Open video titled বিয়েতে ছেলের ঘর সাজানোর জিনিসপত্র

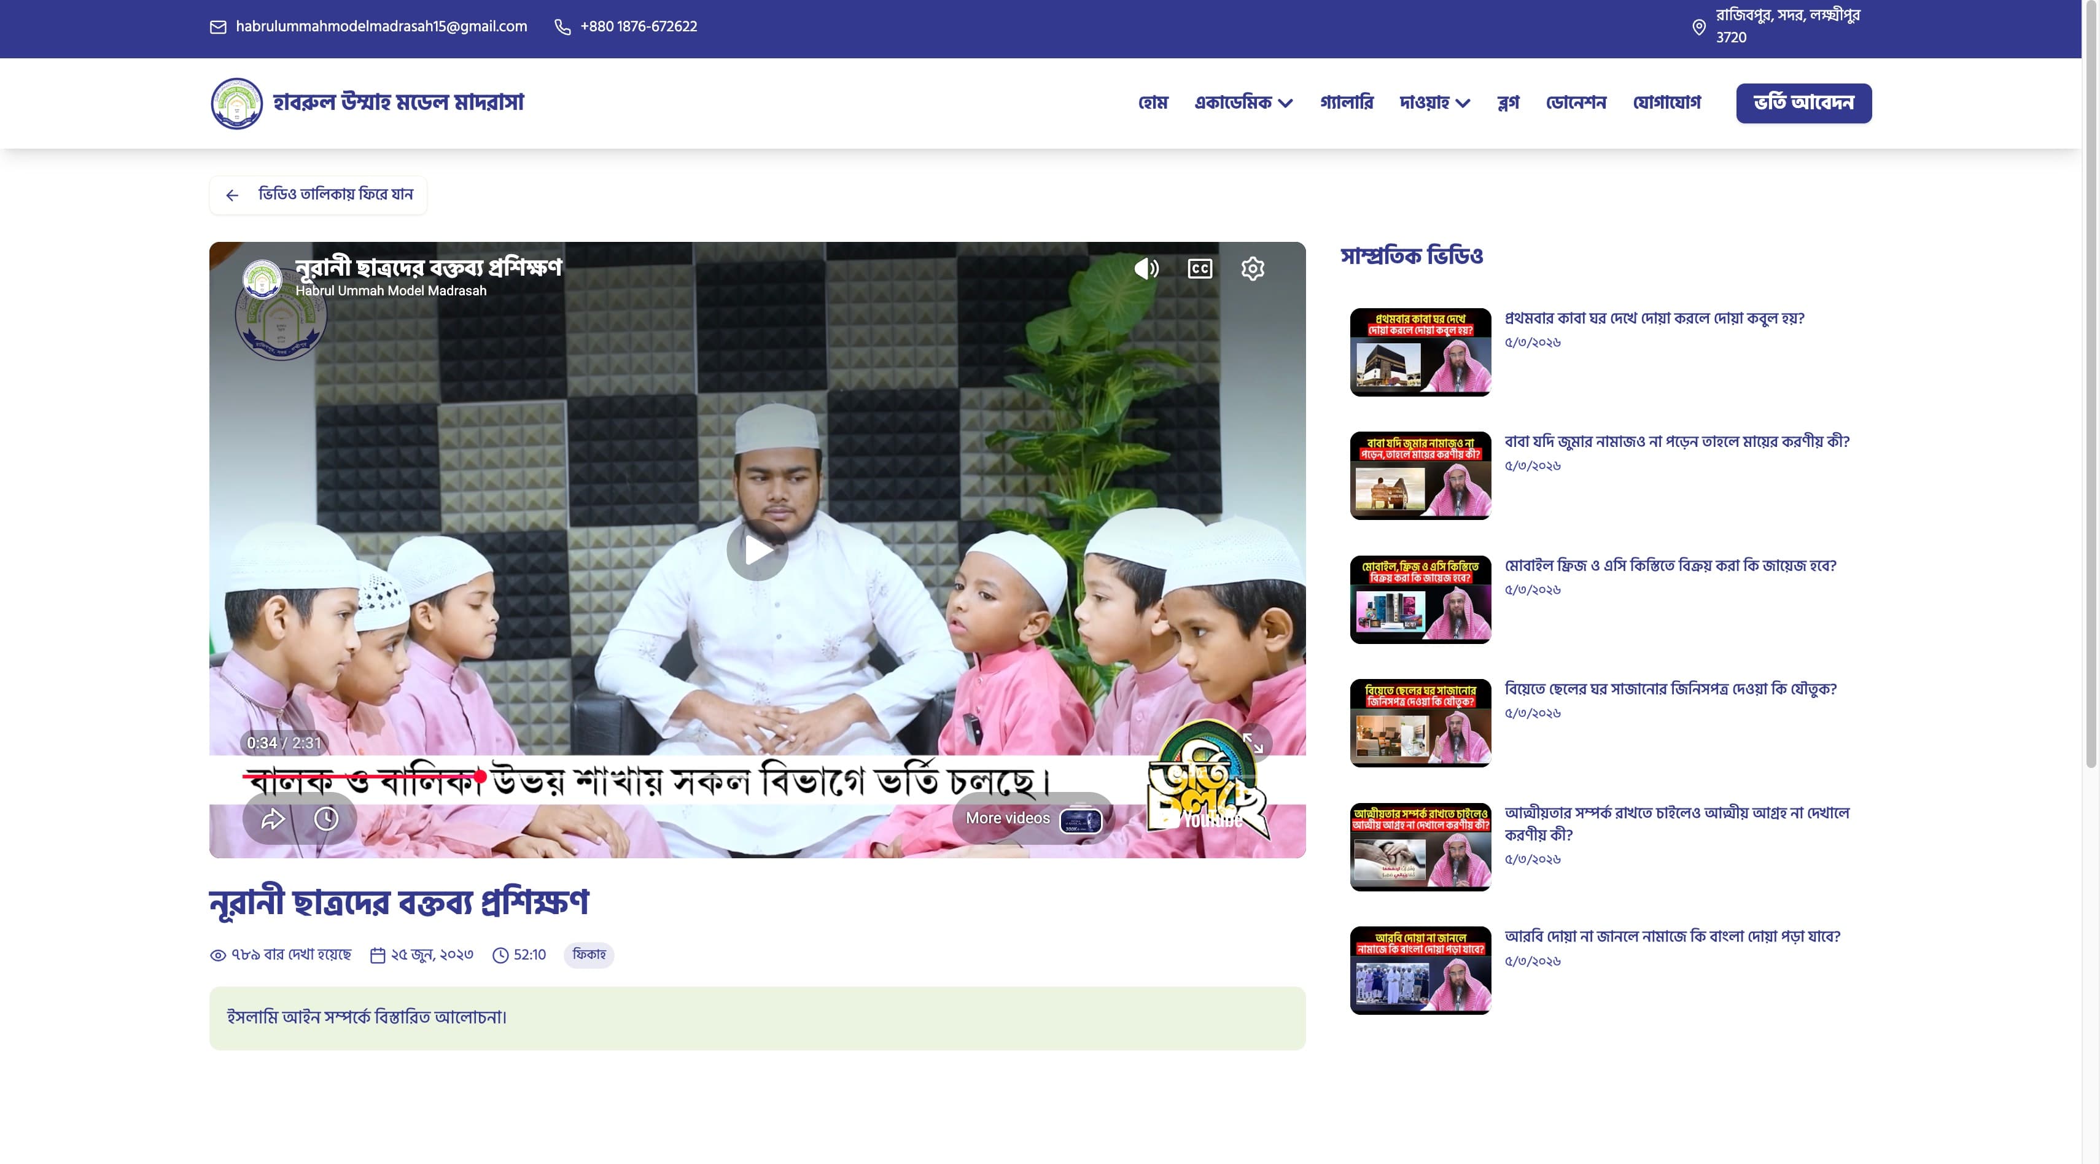pyautogui.click(x=1670, y=689)
